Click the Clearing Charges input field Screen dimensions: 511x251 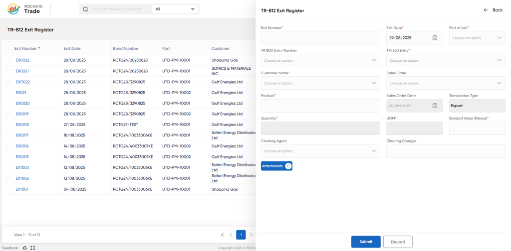[x=446, y=151]
